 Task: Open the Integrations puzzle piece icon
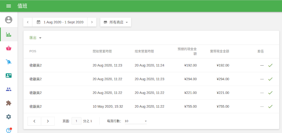[8, 103]
